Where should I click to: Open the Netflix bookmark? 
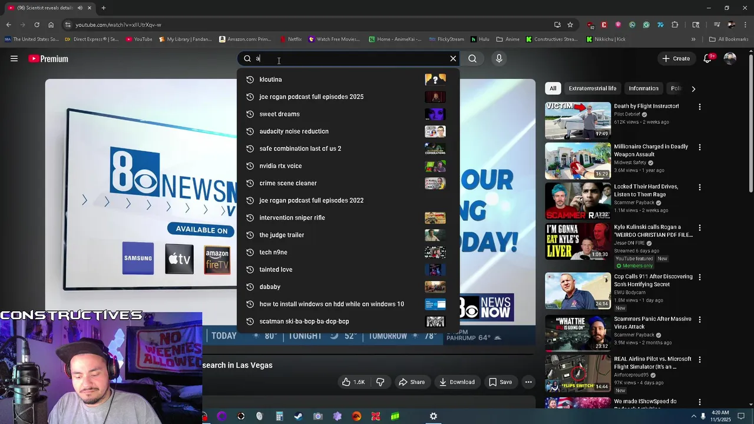point(291,39)
